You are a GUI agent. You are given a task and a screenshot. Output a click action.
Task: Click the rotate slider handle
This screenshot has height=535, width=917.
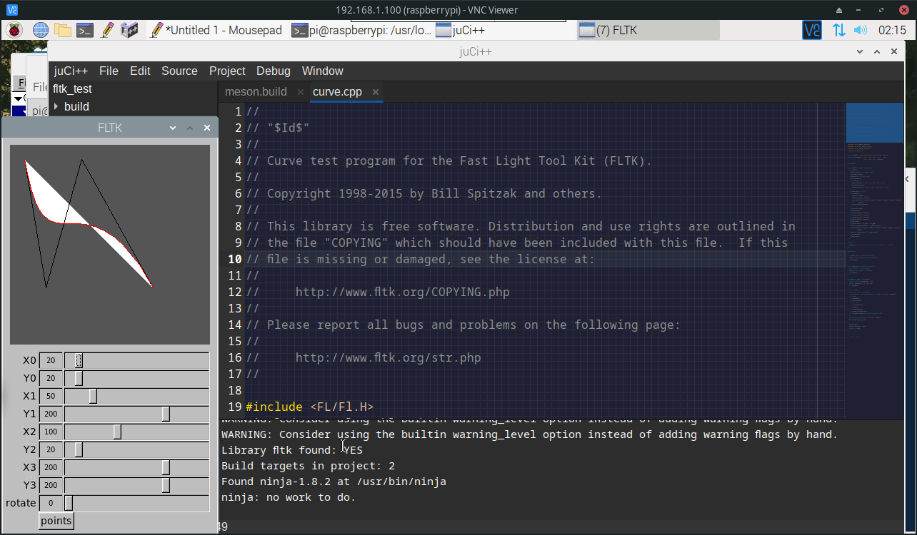(69, 504)
